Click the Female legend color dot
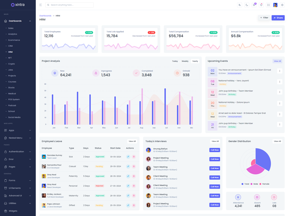 click(x=261, y=184)
